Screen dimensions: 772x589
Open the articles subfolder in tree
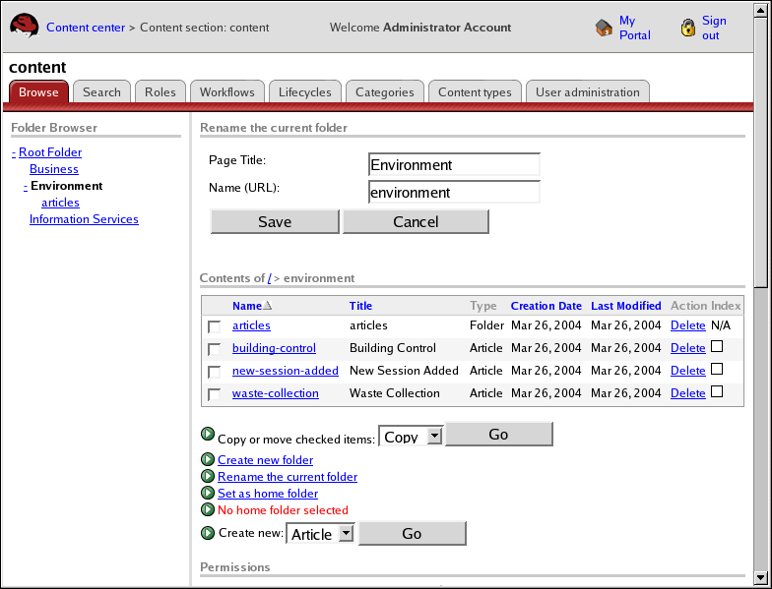coord(60,203)
